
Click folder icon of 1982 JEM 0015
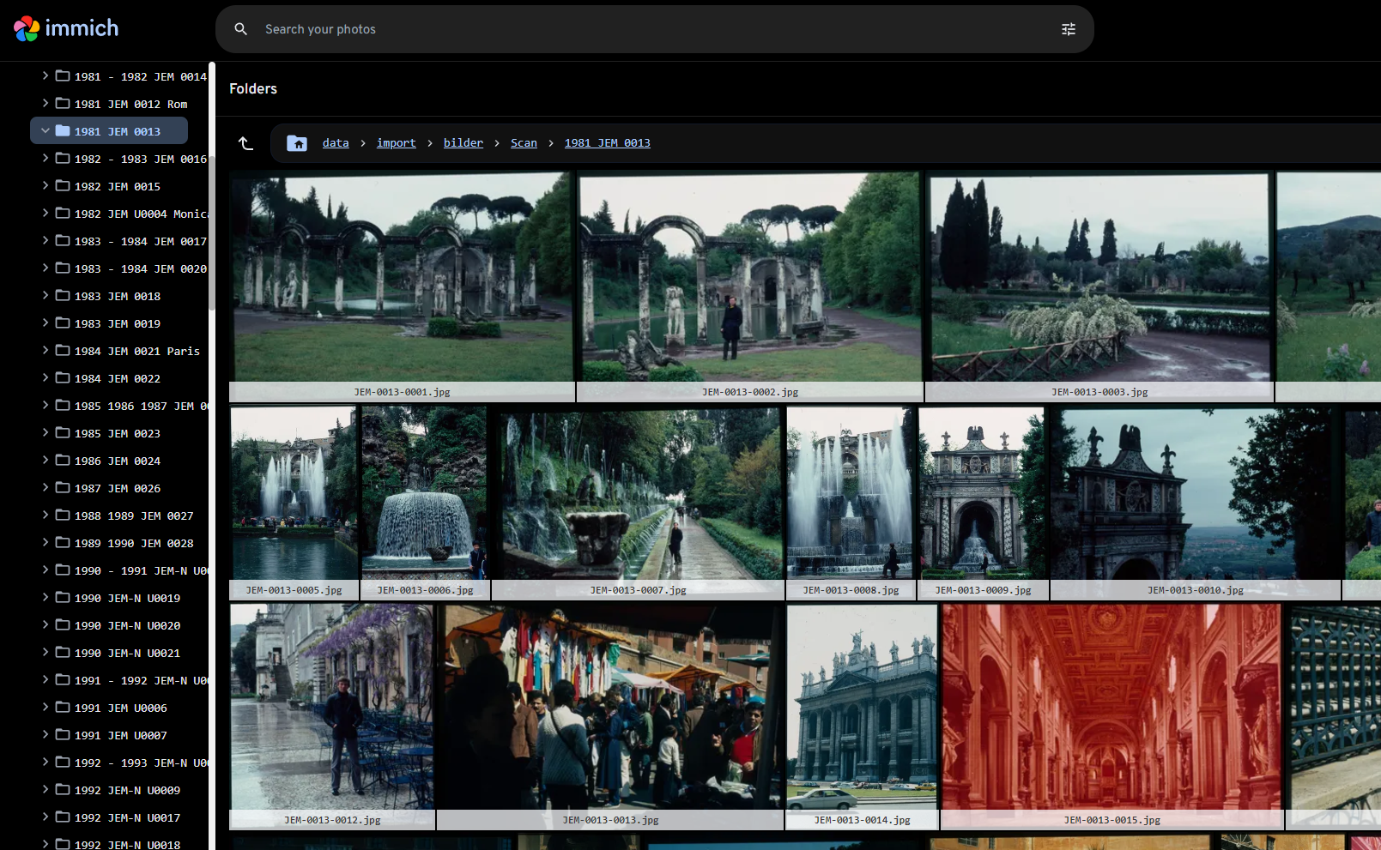63,186
